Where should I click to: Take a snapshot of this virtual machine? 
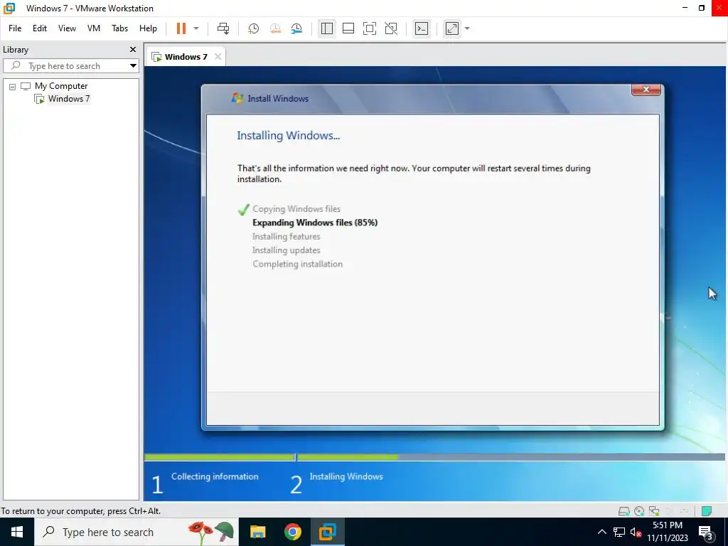click(254, 28)
